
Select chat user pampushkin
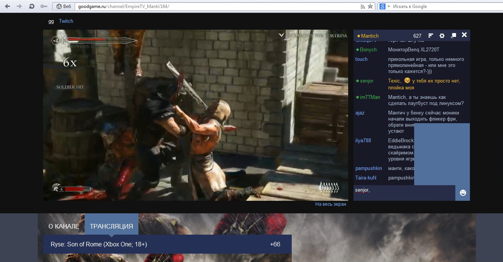(369, 168)
